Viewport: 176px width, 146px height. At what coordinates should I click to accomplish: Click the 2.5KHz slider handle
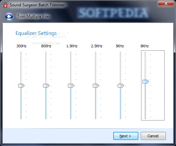click(x=96, y=86)
